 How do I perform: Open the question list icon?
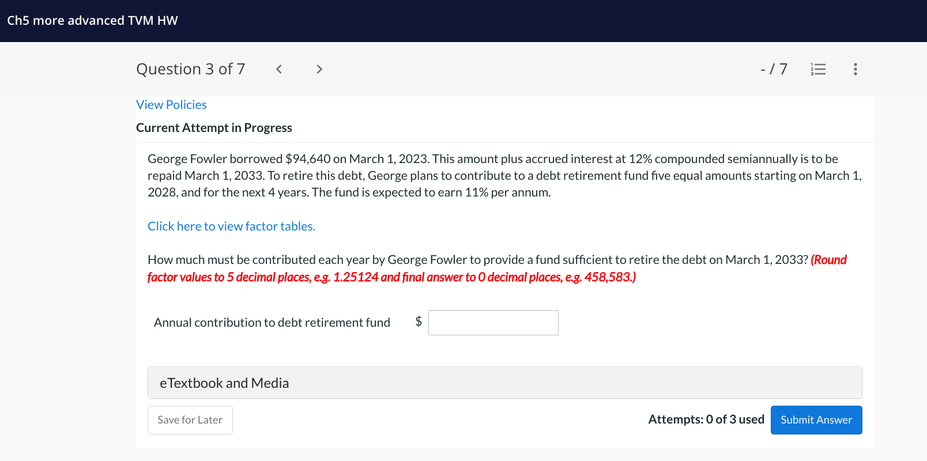[818, 69]
